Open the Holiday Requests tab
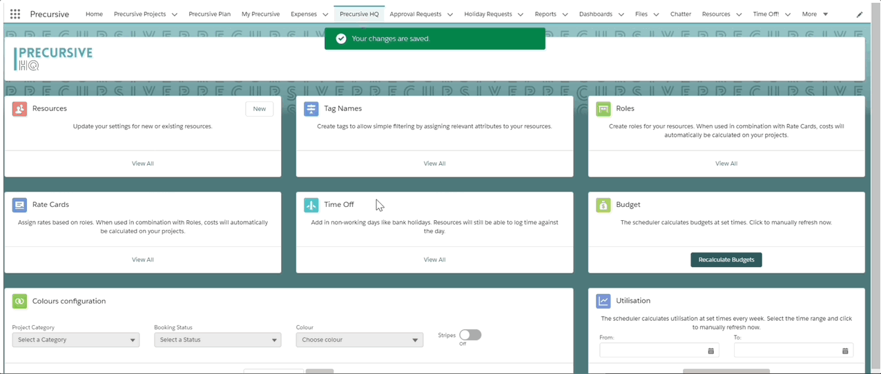The height and width of the screenshot is (374, 881). (x=488, y=14)
